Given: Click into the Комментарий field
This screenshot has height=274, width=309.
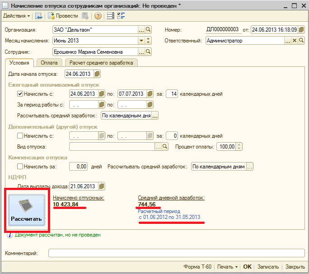Looking at the screenshot, I should coord(176,253).
